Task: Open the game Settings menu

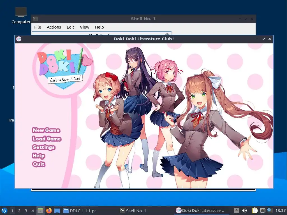Action: 44,147
